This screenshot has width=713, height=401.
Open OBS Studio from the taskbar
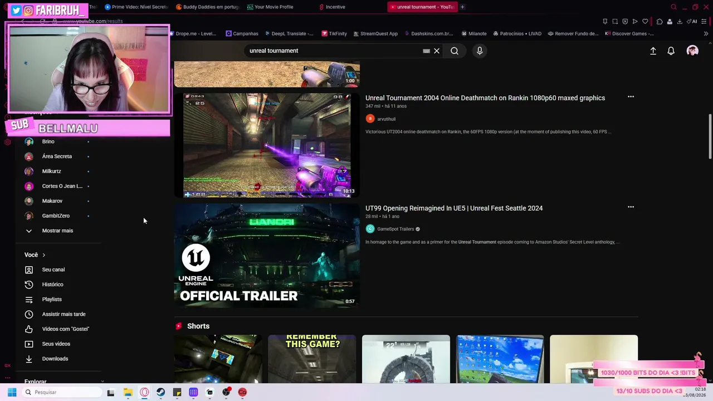pyautogui.click(x=226, y=392)
